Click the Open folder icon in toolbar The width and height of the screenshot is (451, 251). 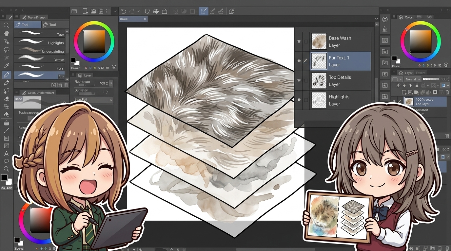93,11
